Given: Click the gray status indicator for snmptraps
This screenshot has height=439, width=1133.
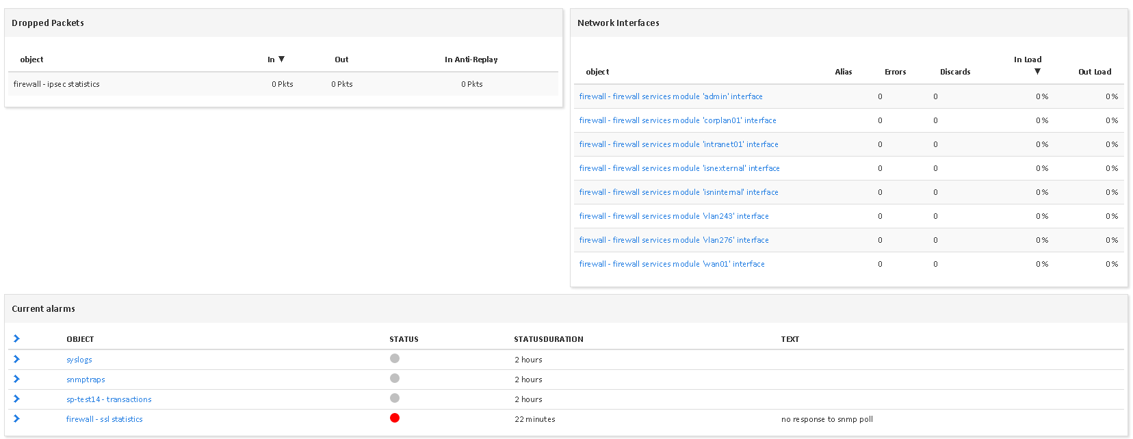Looking at the screenshot, I should click(395, 378).
